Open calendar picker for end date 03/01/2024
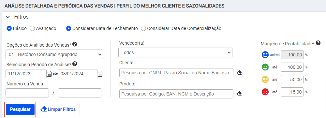Image resolution: width=326 pixels, height=118 pixels. pyautogui.click(x=100, y=74)
